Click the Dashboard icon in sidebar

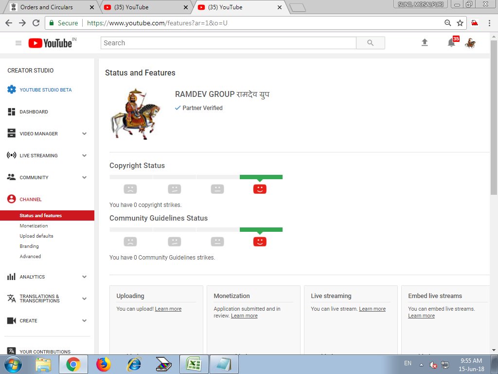12,112
